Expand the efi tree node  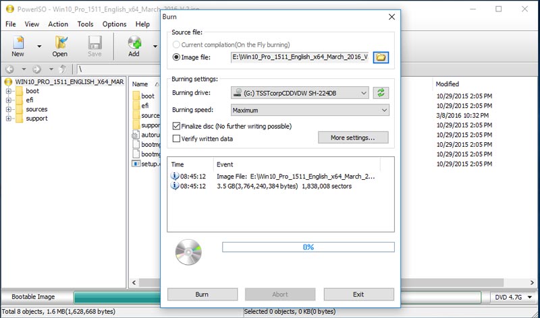point(8,100)
